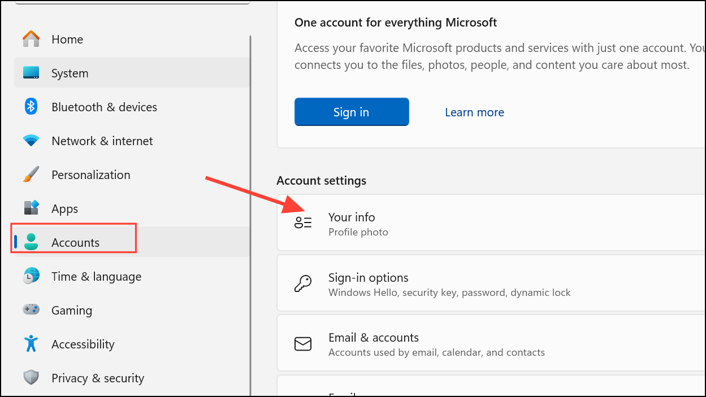
Task: Click the Sign-in options key icon
Action: [303, 283]
